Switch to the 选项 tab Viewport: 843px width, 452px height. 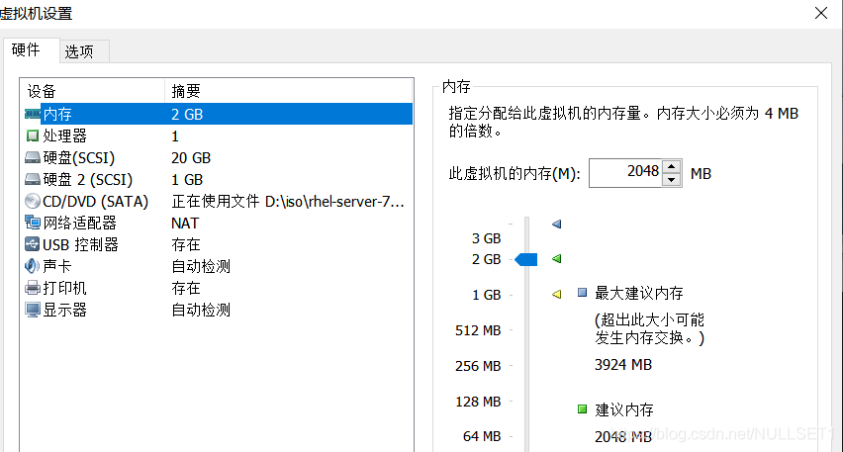[x=84, y=51]
